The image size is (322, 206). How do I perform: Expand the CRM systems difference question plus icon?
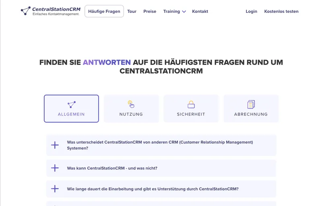(55, 145)
